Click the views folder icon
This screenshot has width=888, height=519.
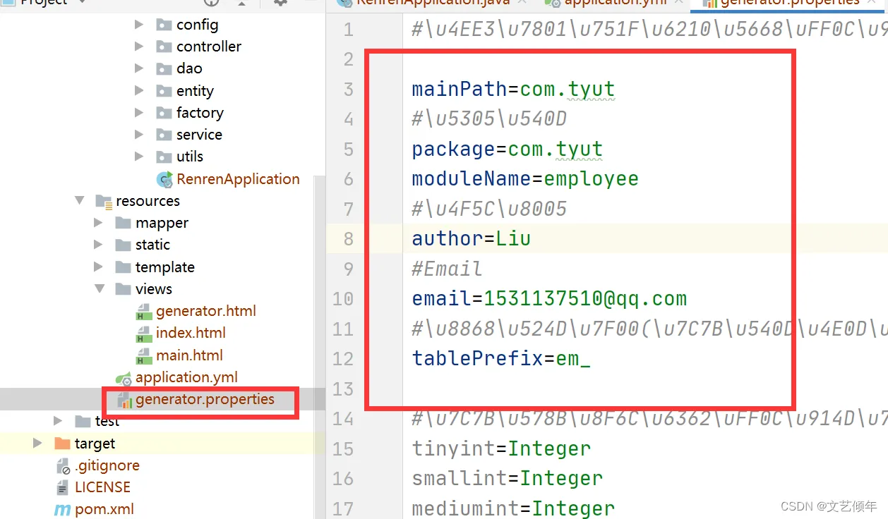click(124, 289)
